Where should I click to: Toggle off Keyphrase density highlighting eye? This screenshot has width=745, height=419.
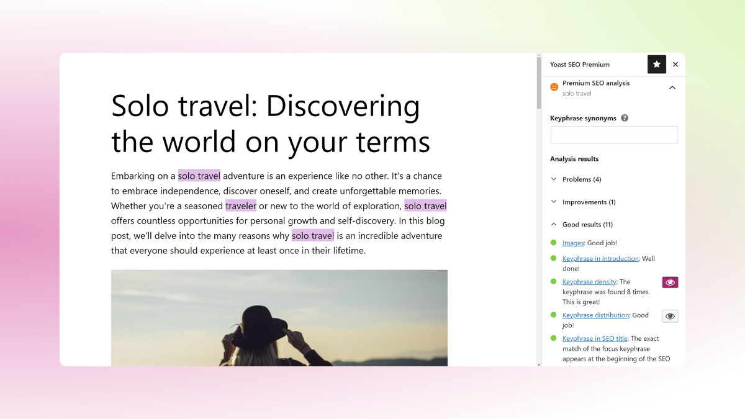click(x=670, y=282)
